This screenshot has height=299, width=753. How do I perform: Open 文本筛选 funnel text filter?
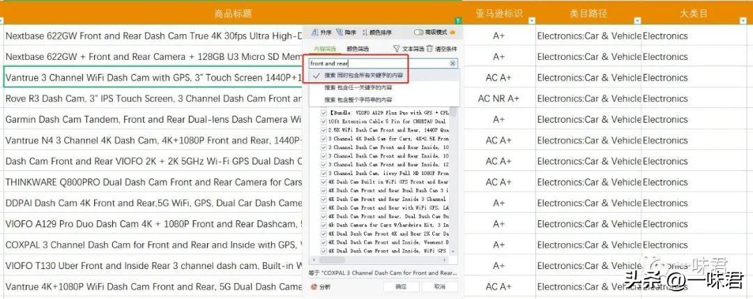pos(408,49)
